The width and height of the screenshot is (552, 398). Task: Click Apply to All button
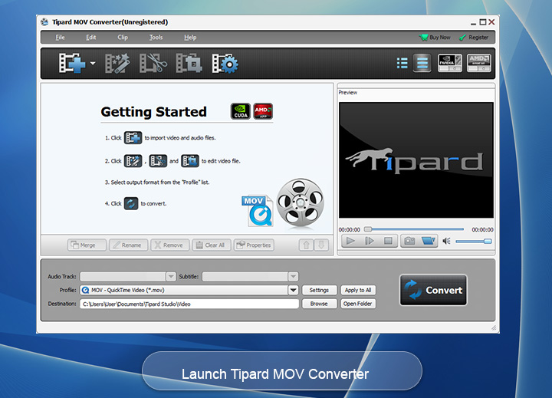[358, 290]
